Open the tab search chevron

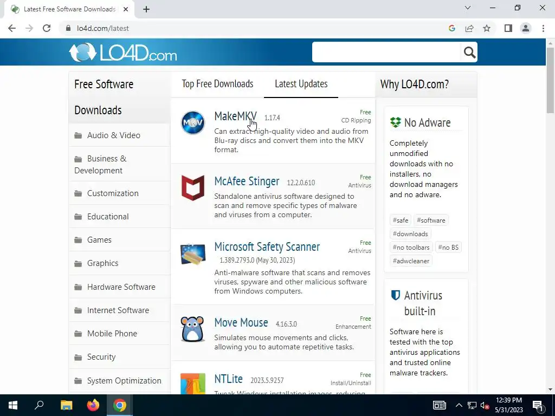coord(468,8)
